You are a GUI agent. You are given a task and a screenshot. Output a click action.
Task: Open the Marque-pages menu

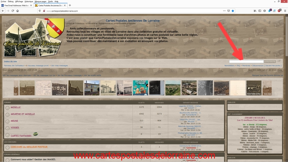(x=40, y=1)
